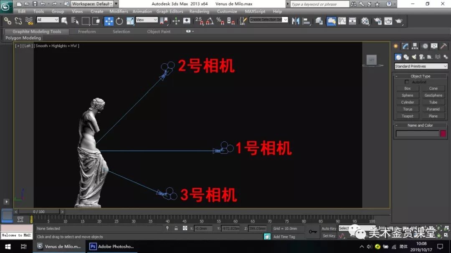451x253 pixels.
Task: Create a Teapot primitive
Action: coord(408,116)
